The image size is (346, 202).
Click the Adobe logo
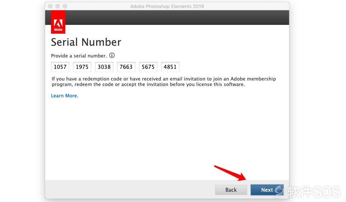[x=58, y=22]
